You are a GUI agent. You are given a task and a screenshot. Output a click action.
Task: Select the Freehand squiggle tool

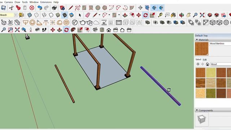pyautogui.click(x=78, y=8)
